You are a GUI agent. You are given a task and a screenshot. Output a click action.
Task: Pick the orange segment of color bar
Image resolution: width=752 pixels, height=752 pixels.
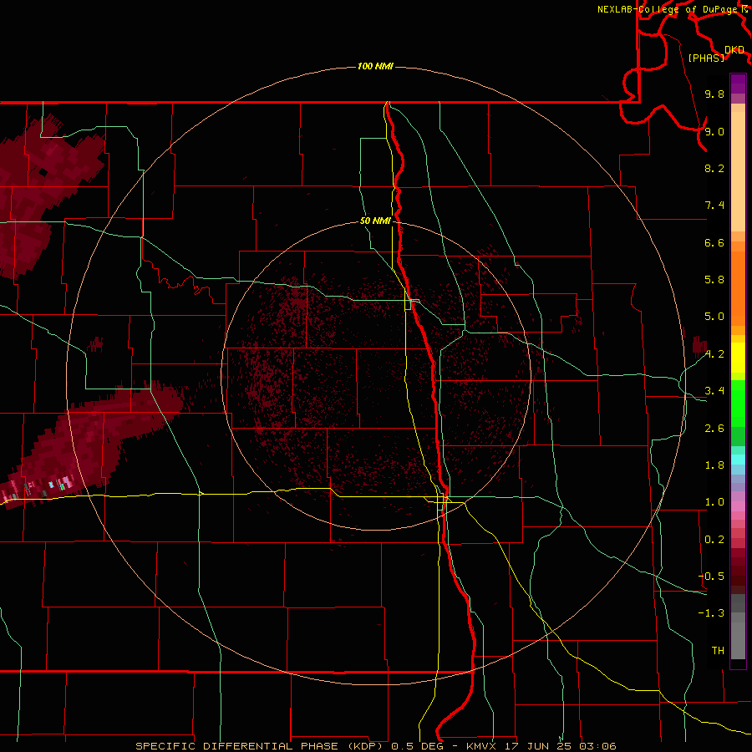[738, 289]
